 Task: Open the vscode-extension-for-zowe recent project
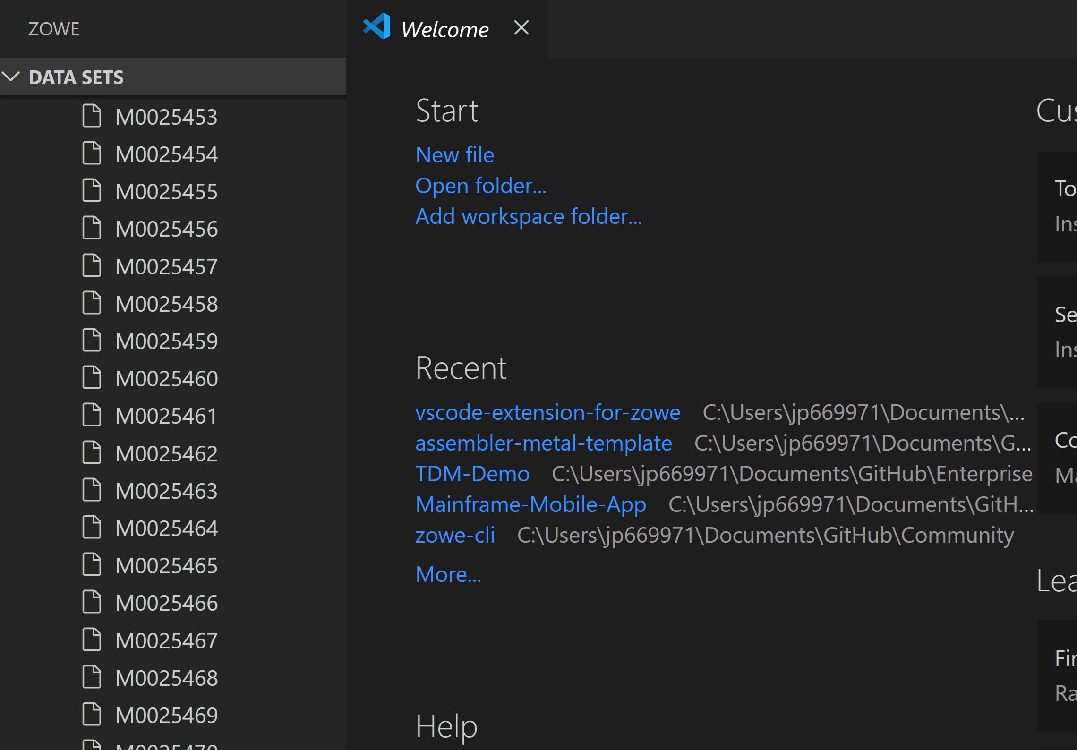pyautogui.click(x=547, y=412)
